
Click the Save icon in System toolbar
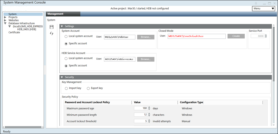point(52,27)
